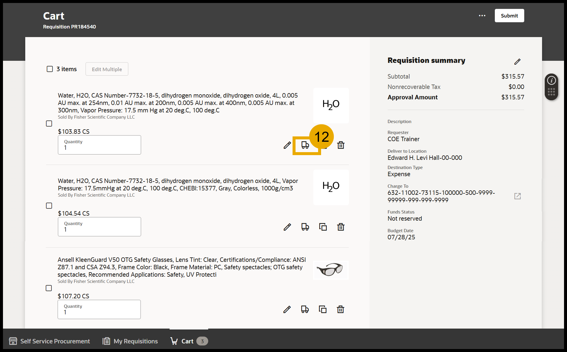Open the ellipsis actions menu
Viewport: 567px width, 352px height.
[482, 15]
